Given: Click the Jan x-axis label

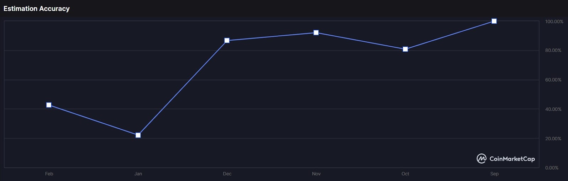Looking at the screenshot, I should pyautogui.click(x=138, y=174).
